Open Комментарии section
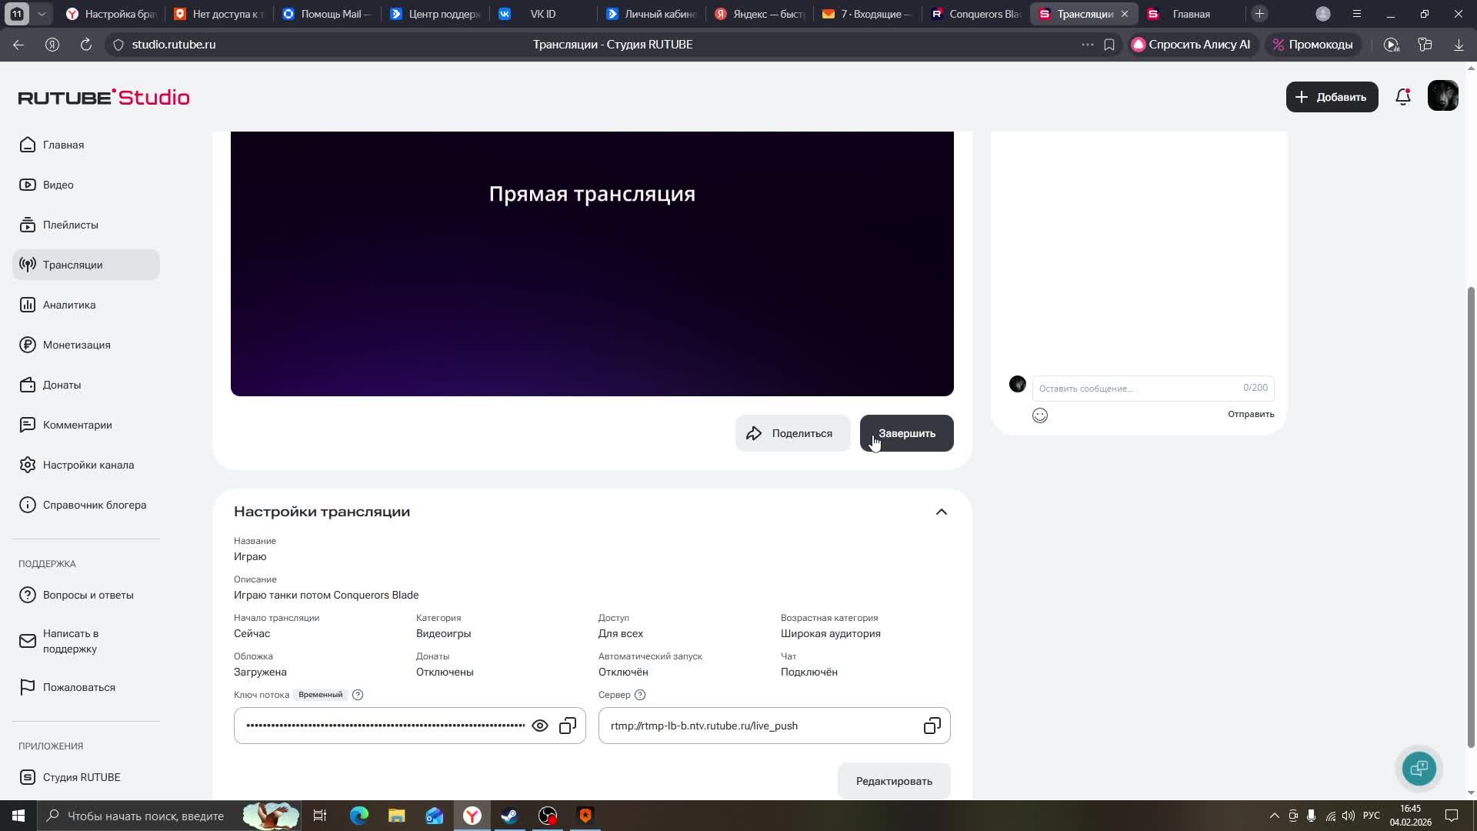1477x831 pixels. (x=86, y=425)
